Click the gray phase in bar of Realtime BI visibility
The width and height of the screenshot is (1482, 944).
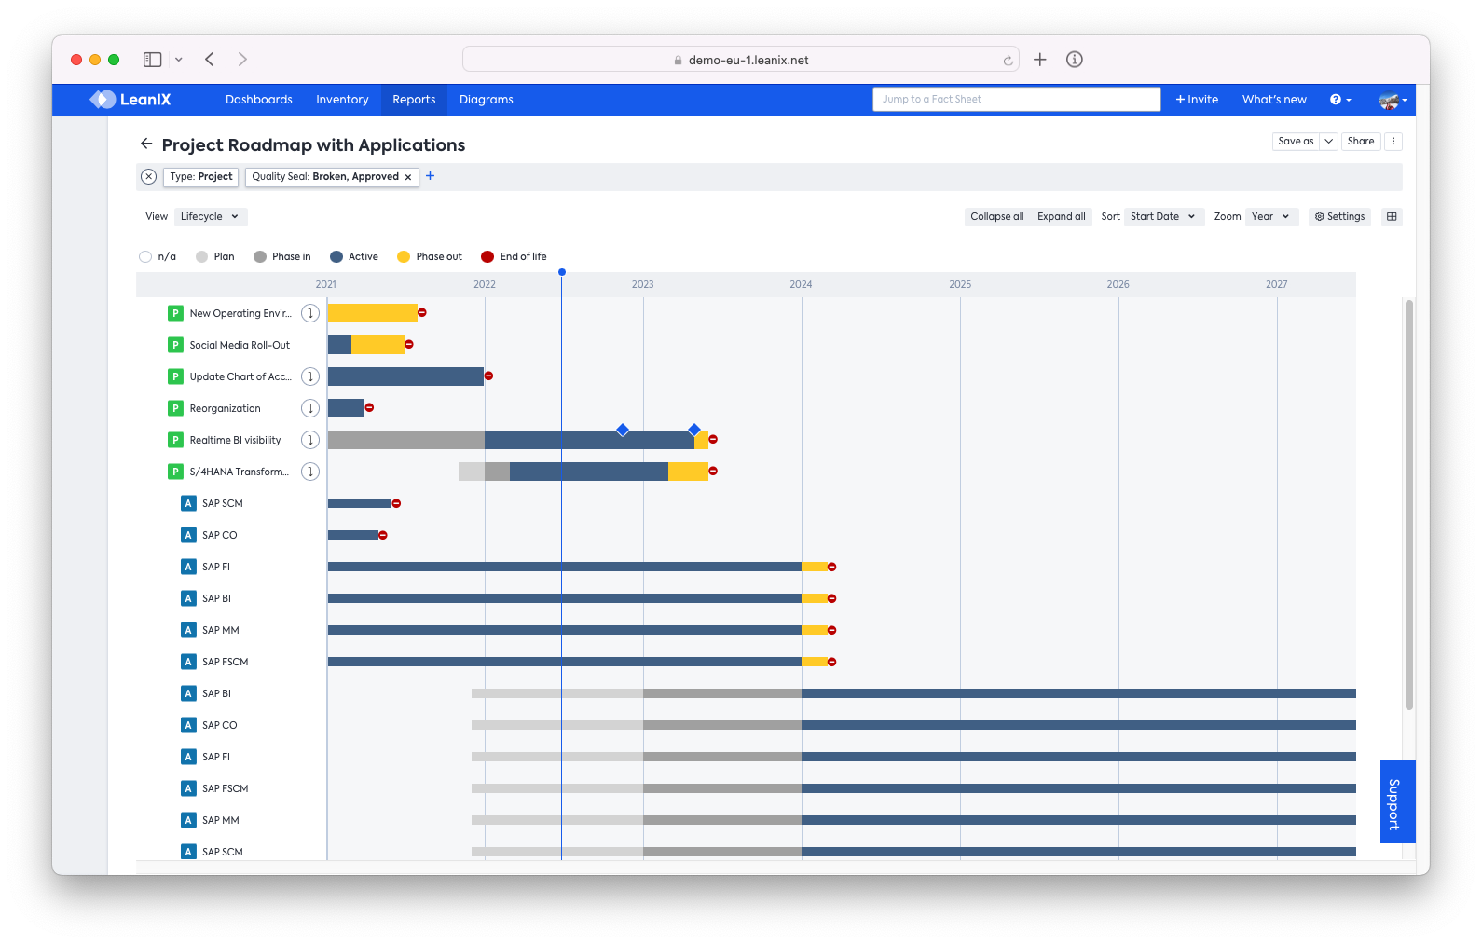click(405, 440)
